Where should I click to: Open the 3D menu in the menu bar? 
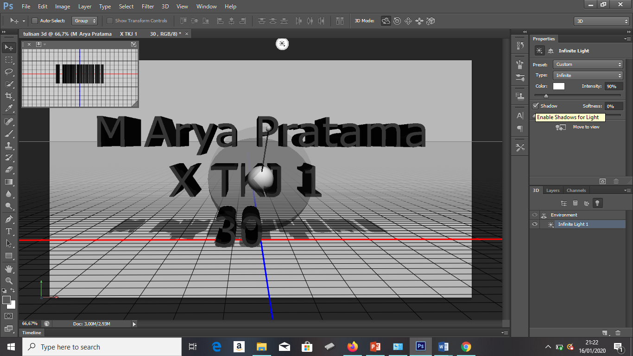point(165,6)
